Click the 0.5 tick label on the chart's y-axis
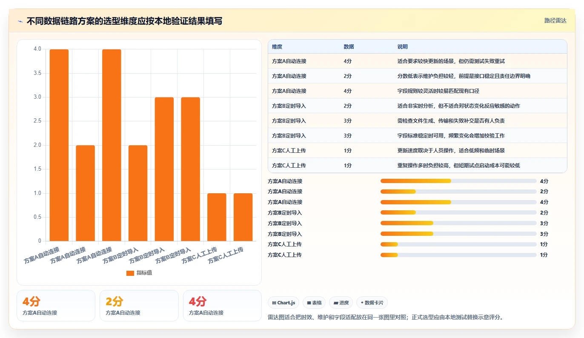 tap(37, 217)
